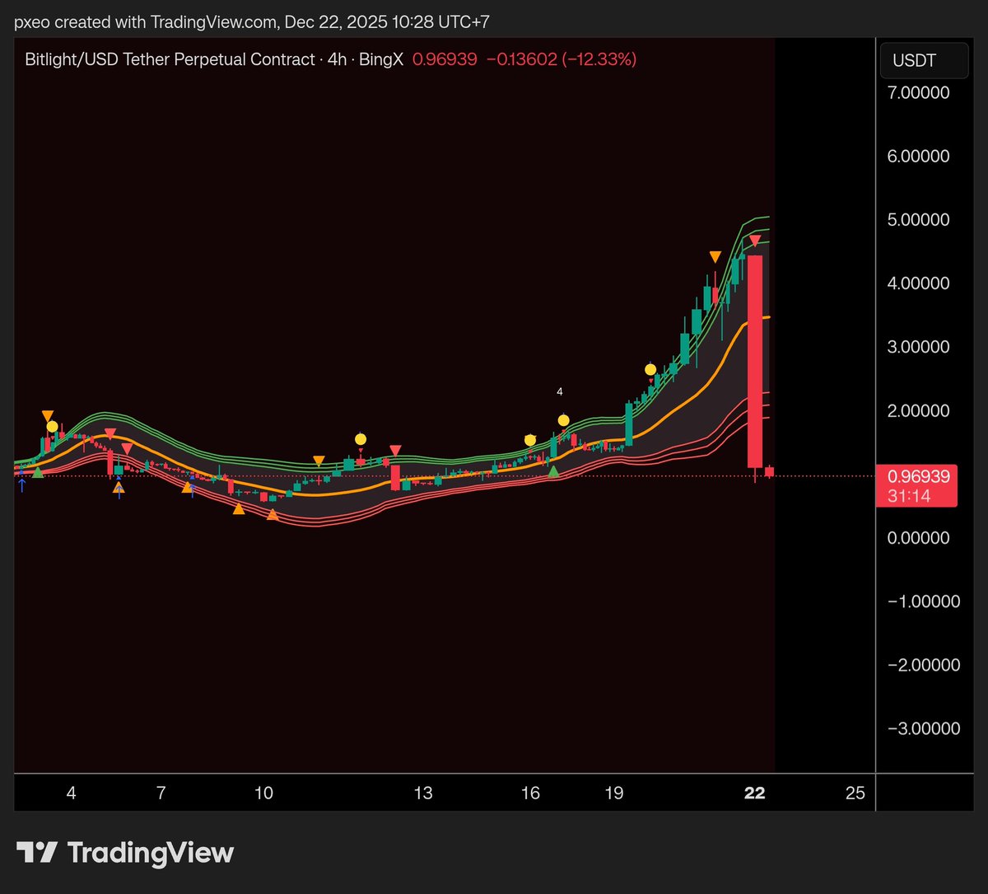Click the small white 4 label above the yellow circle
Screen dimensions: 988x894
560,391
